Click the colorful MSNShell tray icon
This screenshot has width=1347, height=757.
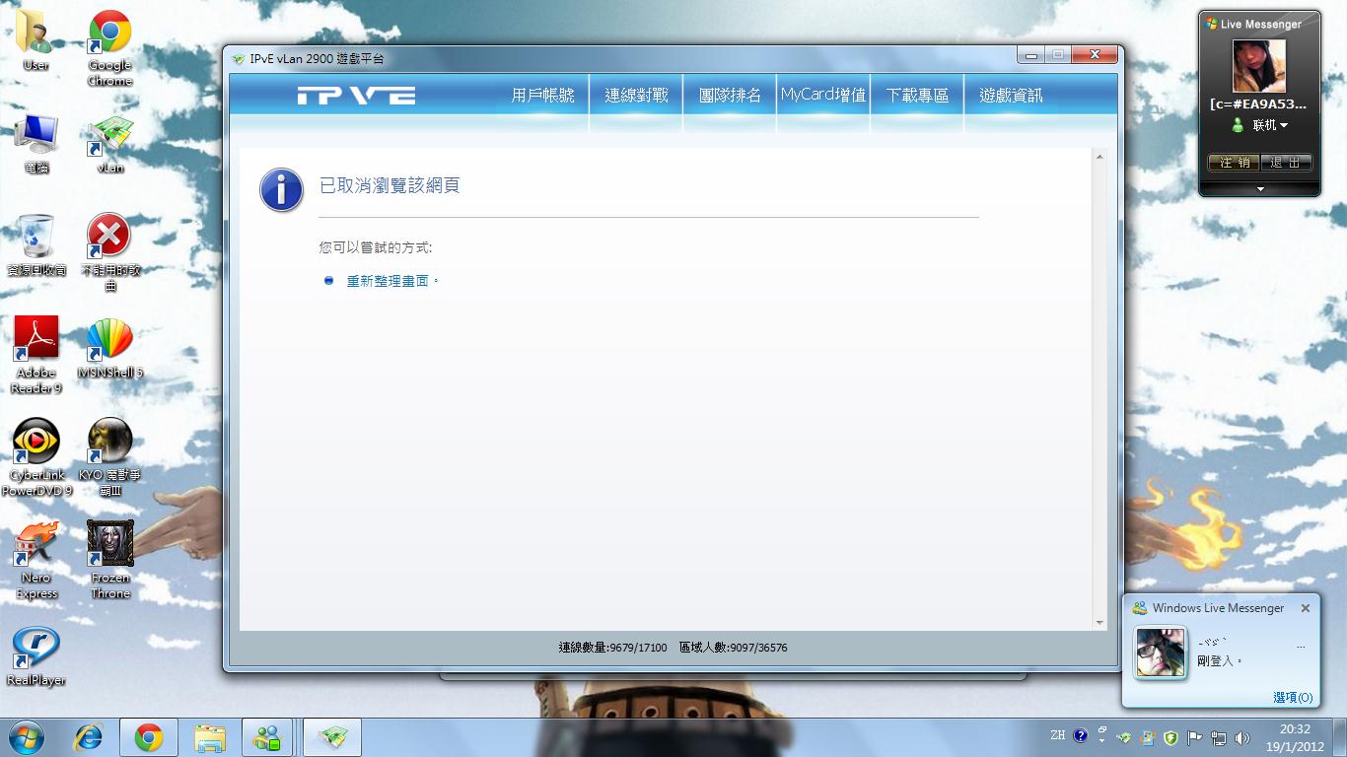(x=1148, y=737)
